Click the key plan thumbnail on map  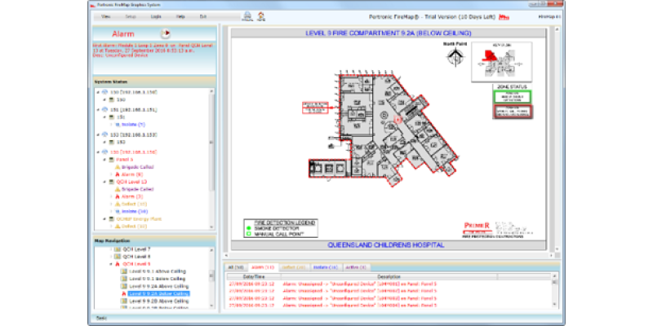pos(501,62)
